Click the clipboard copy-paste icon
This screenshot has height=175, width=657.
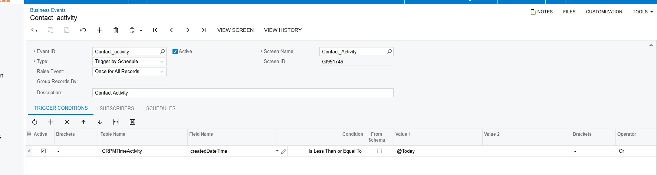132,30
